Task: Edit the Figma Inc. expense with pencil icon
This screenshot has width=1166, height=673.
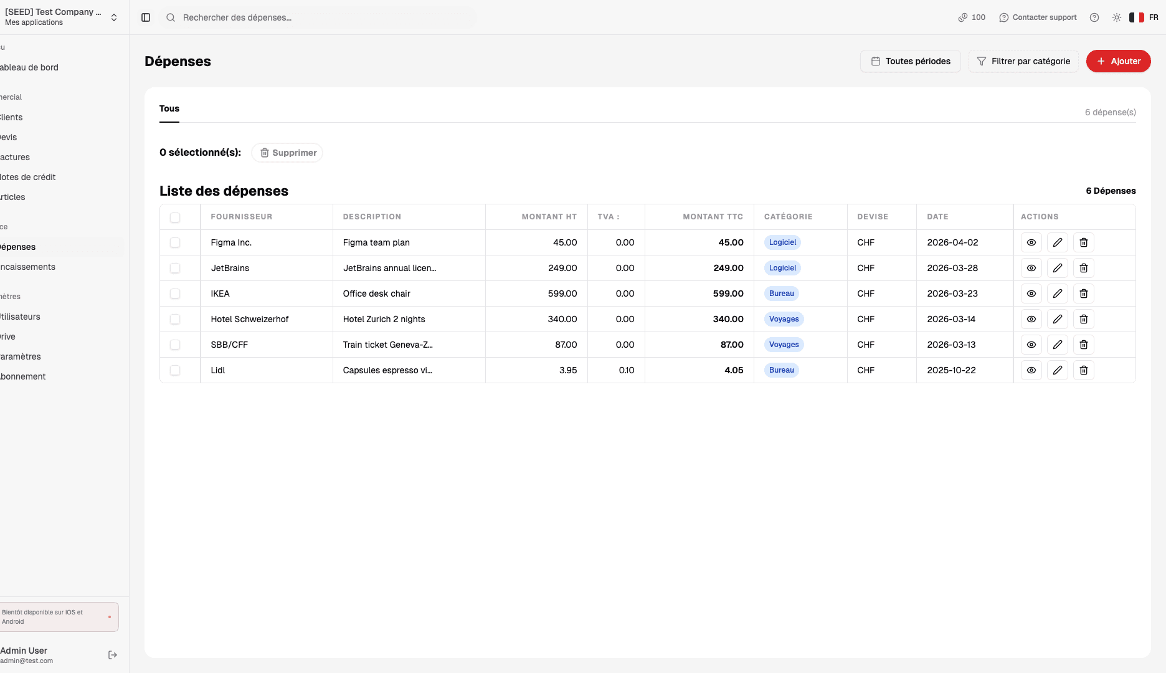Action: coord(1058,242)
